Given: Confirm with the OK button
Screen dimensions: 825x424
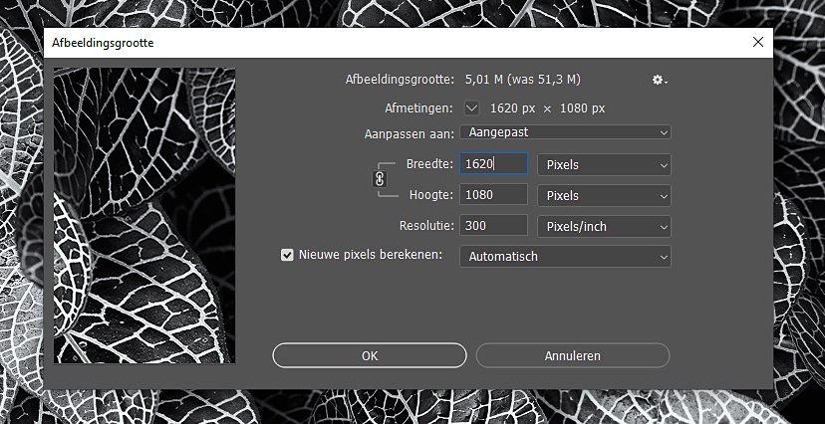Looking at the screenshot, I should (x=370, y=355).
